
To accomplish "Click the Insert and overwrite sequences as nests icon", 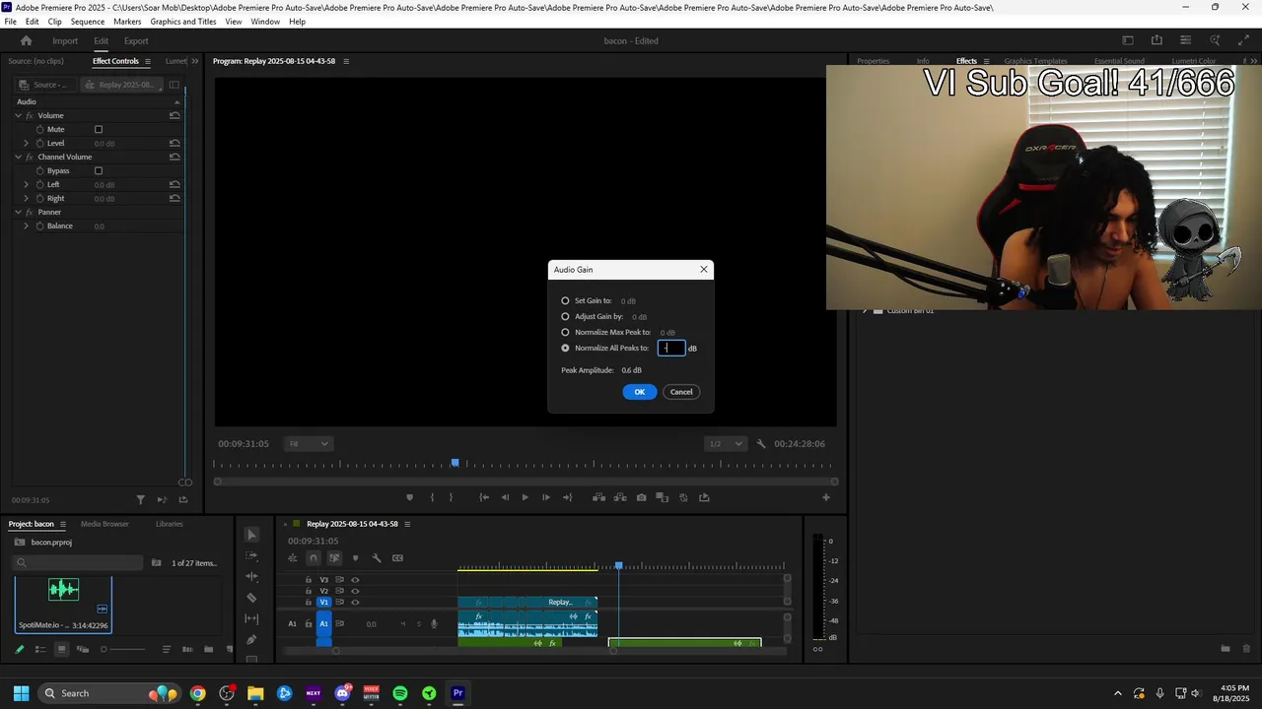I will pos(292,558).
